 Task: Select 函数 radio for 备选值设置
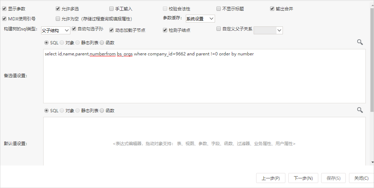point(102,43)
